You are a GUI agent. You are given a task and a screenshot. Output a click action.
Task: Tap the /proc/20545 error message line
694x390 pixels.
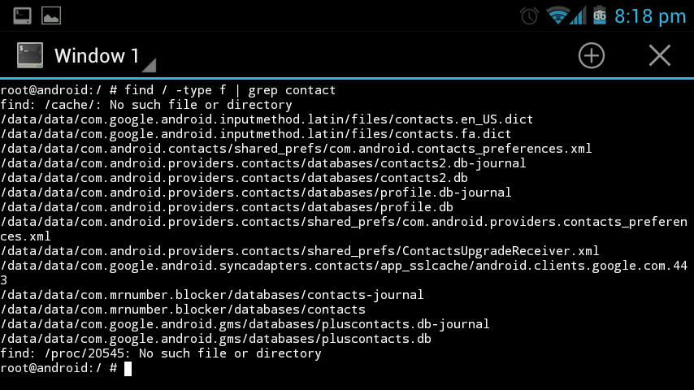coord(161,353)
